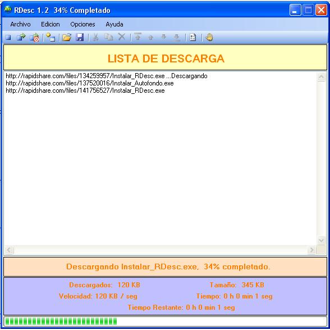Open the Ayuda menu
Viewport: 330px width, 330px height.
[x=114, y=24]
